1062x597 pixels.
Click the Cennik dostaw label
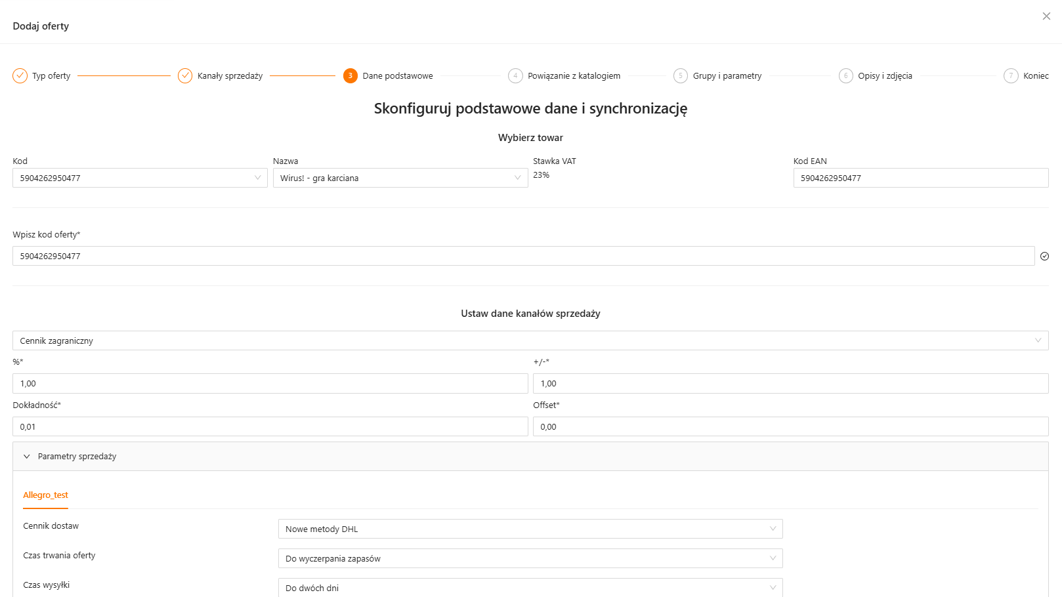coord(51,526)
